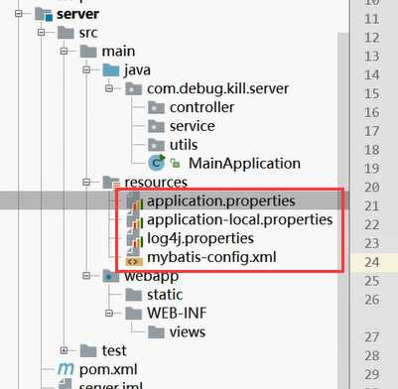
Task: Open log4j.properties file
Action: pyautogui.click(x=200, y=238)
